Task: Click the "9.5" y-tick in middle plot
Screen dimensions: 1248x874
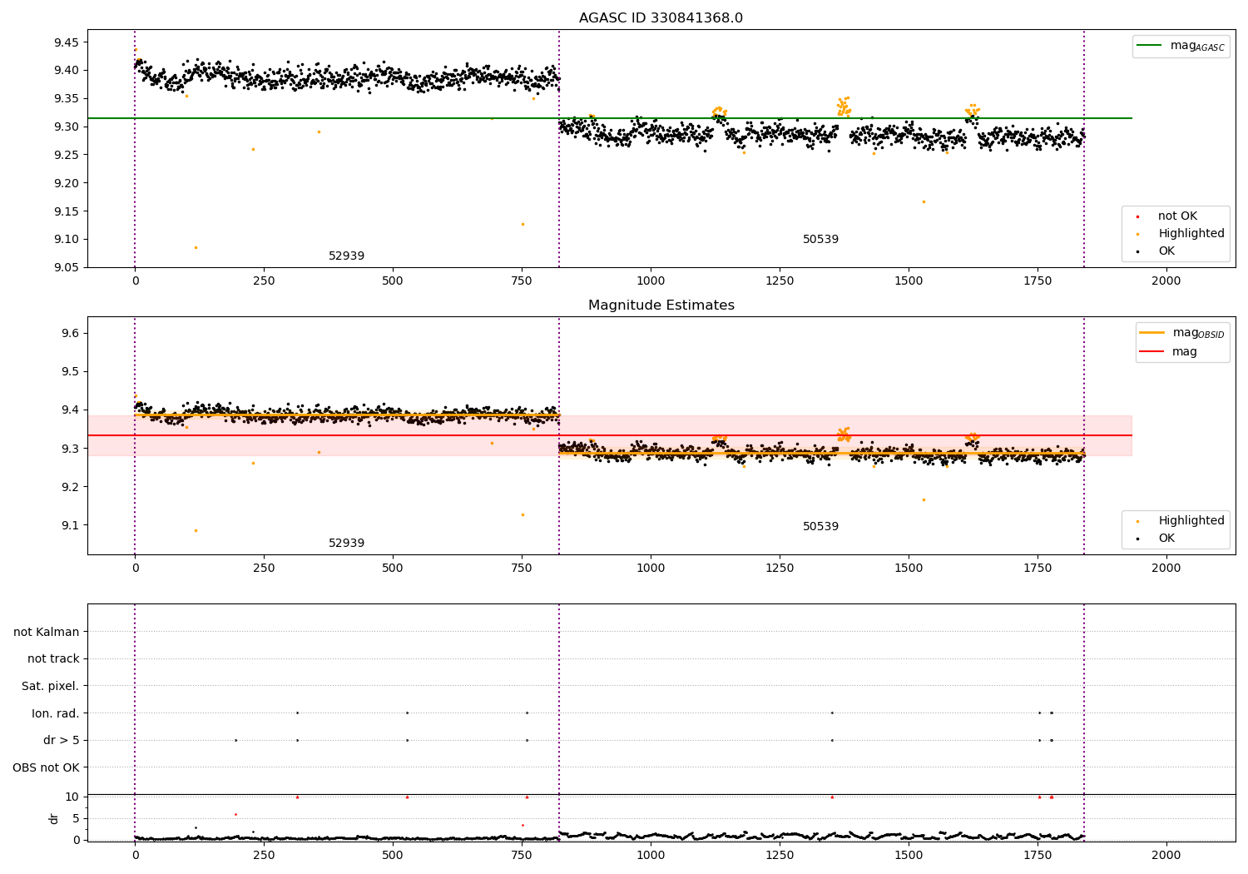Action: [x=71, y=372]
